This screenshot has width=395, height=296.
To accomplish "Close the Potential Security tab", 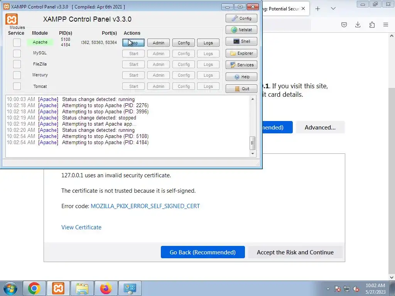I will (x=303, y=8).
